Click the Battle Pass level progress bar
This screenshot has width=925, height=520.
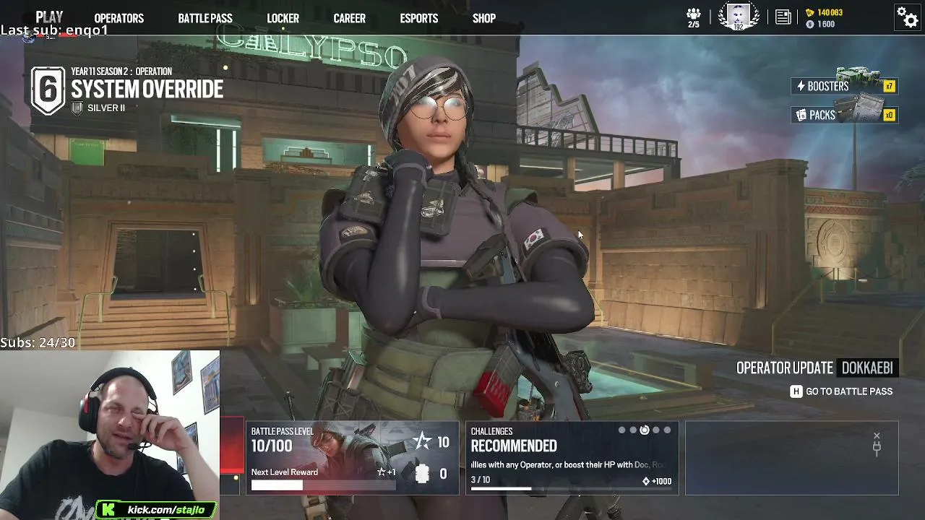click(x=324, y=485)
